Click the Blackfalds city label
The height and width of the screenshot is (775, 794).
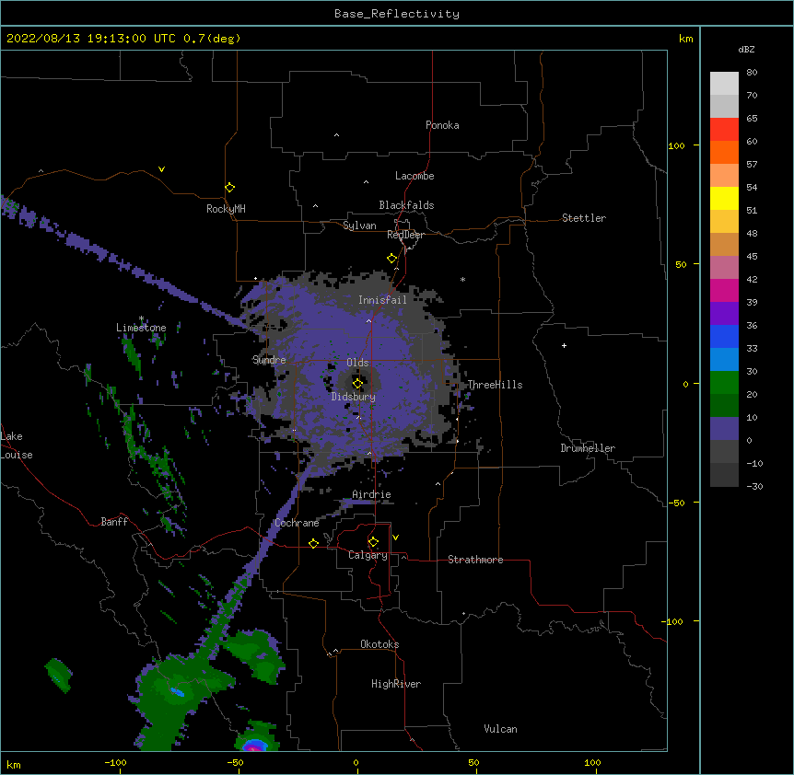point(406,205)
